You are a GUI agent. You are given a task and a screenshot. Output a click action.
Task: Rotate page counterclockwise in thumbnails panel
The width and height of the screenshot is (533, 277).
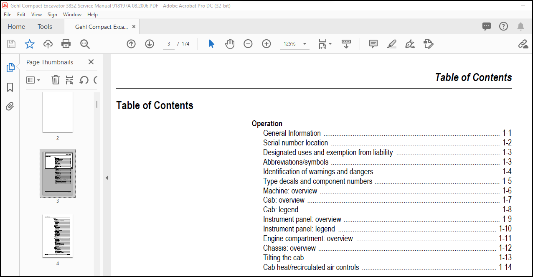tap(84, 80)
